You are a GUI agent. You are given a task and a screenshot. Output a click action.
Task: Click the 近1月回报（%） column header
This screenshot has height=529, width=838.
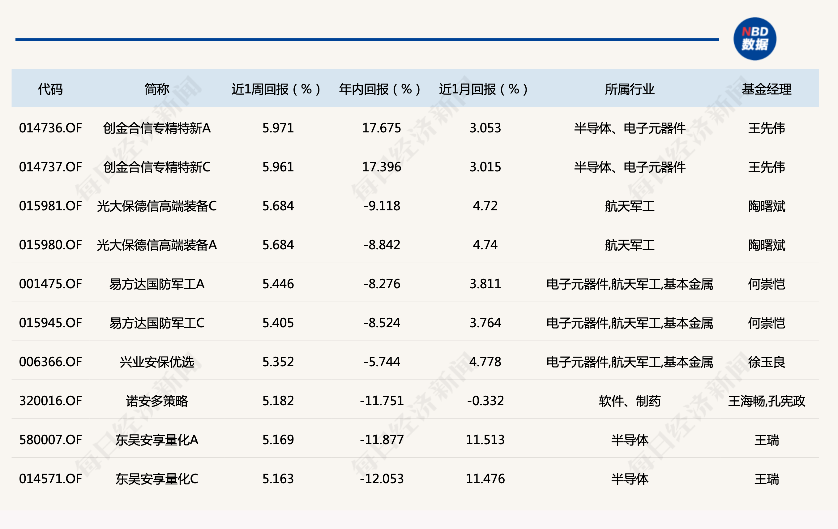483,89
